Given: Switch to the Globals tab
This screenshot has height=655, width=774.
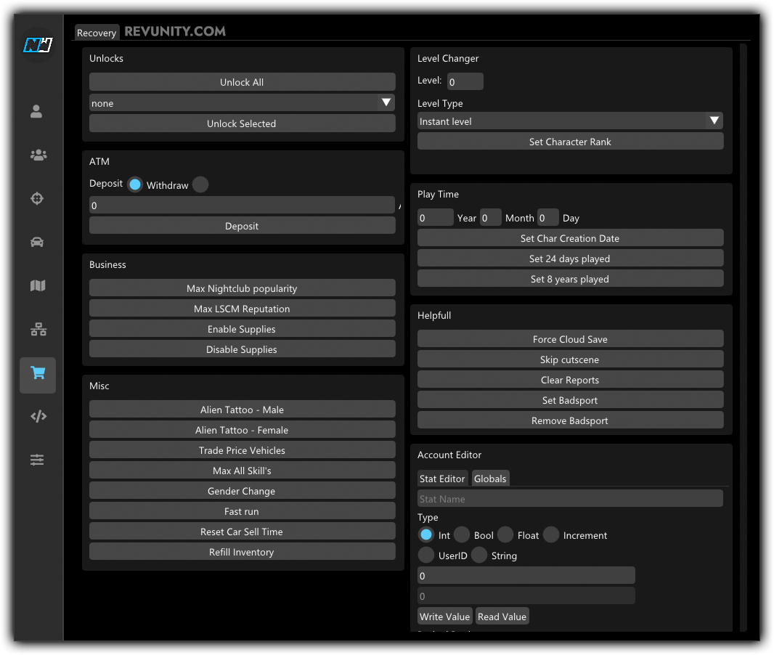Looking at the screenshot, I should click(x=490, y=479).
